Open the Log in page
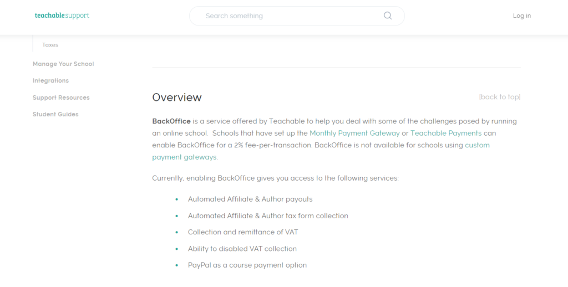The width and height of the screenshot is (568, 287). pos(521,16)
